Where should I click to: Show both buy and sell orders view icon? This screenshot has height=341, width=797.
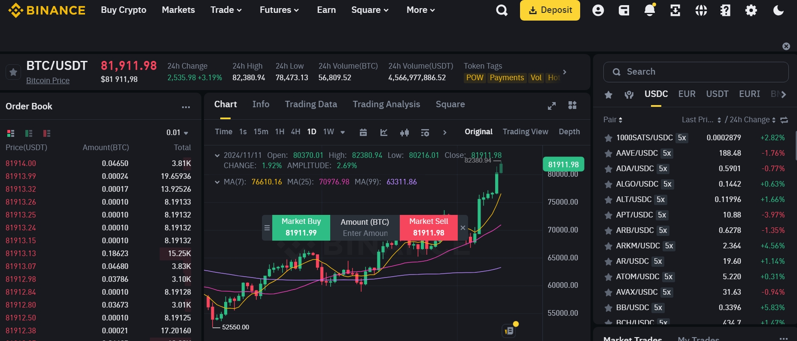coord(11,133)
